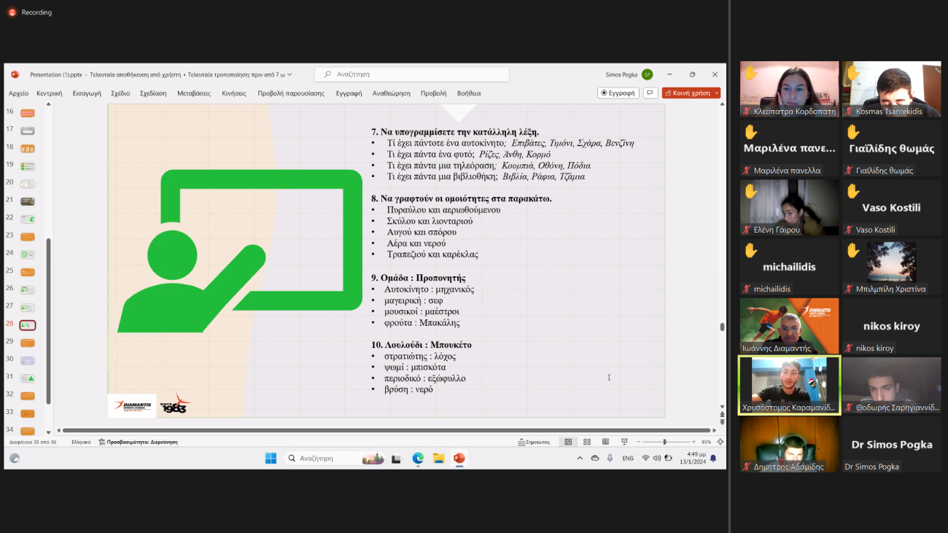Open the notifications bell icon
Viewport: 948px width, 533px height.
(713, 459)
